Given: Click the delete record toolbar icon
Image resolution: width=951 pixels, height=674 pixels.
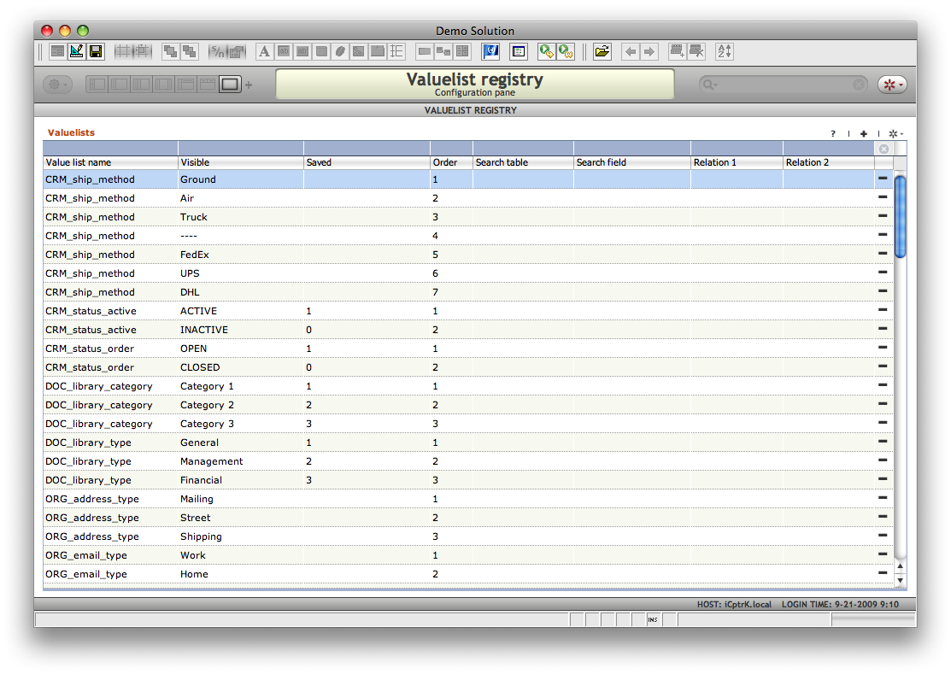Looking at the screenshot, I should point(696,51).
